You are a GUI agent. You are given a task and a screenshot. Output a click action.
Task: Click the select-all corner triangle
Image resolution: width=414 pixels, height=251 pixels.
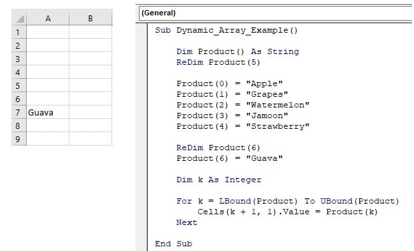(x=19, y=18)
